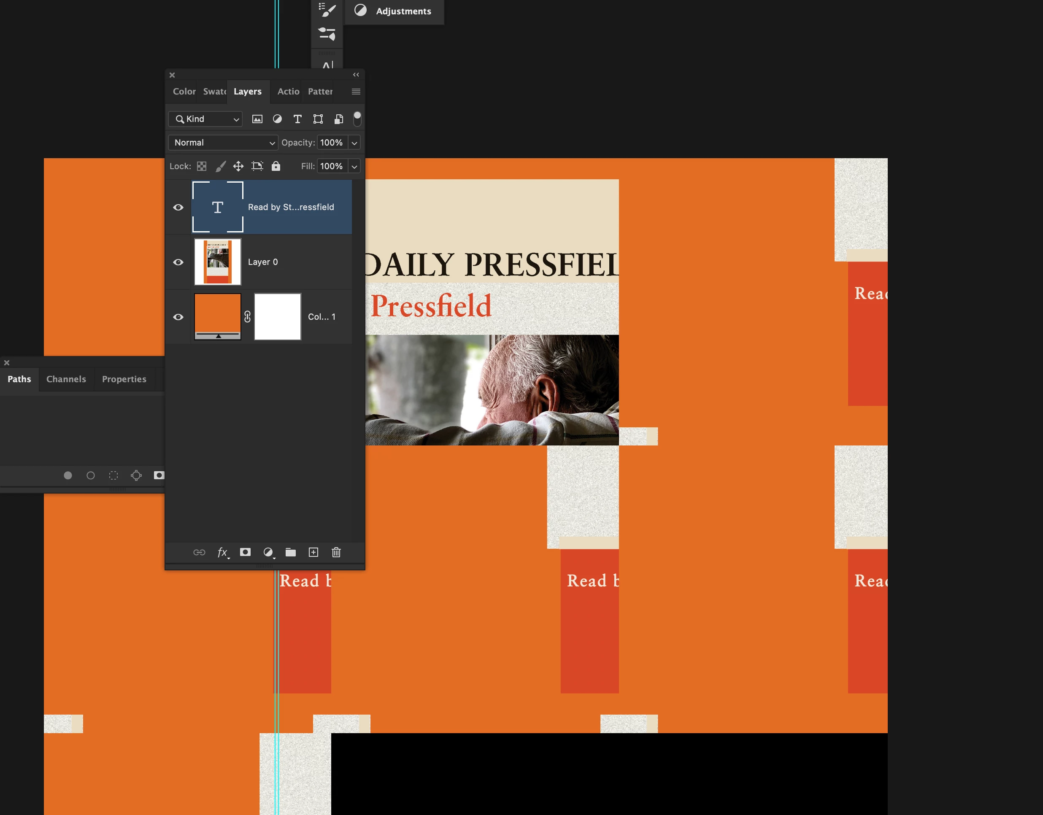This screenshot has width=1043, height=815.
Task: Click the orange Color Fill layer swatch
Action: [x=217, y=314]
